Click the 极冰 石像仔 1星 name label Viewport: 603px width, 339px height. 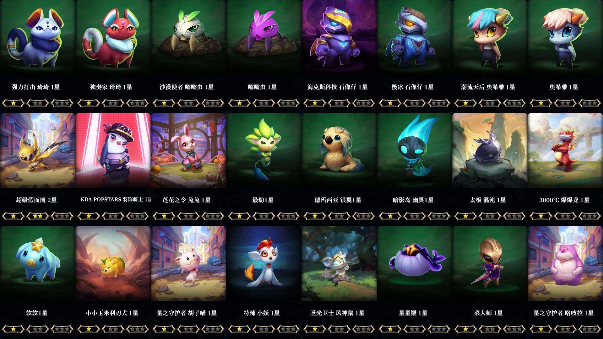(x=412, y=87)
